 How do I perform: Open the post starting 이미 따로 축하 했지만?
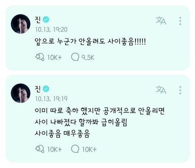coord(100,123)
